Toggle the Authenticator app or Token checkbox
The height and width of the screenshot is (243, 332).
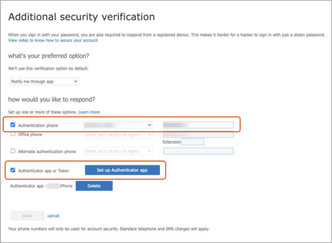point(13,170)
